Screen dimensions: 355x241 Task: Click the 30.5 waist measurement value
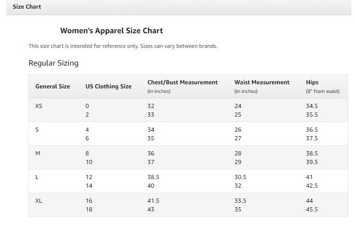[x=240, y=177]
